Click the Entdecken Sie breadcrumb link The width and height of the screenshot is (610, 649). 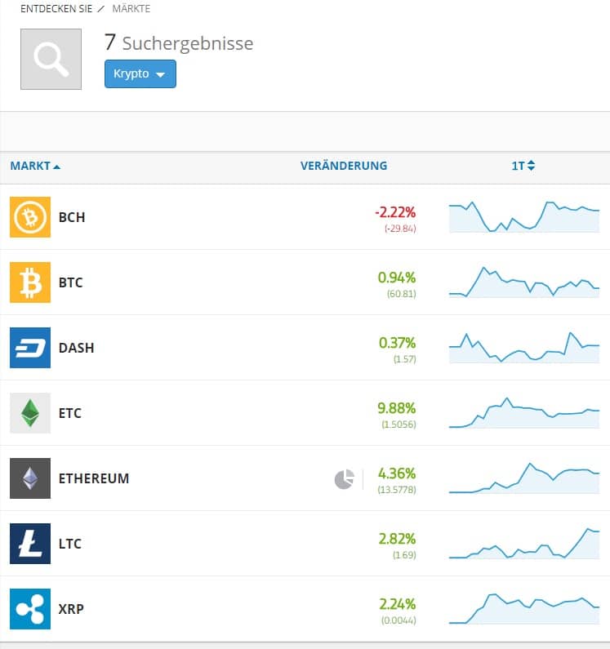click(x=51, y=9)
